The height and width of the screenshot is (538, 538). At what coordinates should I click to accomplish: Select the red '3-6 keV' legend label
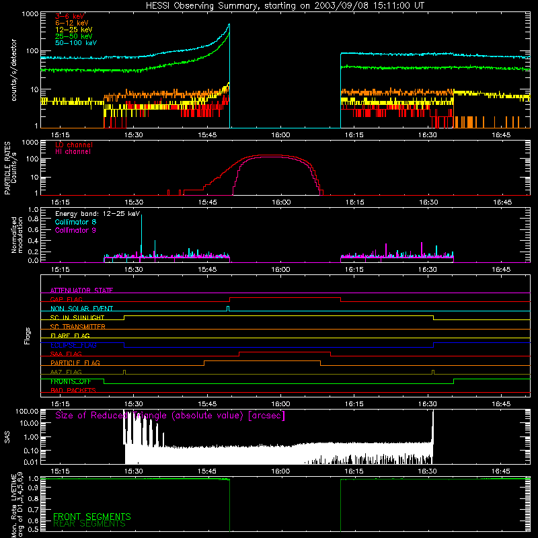point(70,16)
